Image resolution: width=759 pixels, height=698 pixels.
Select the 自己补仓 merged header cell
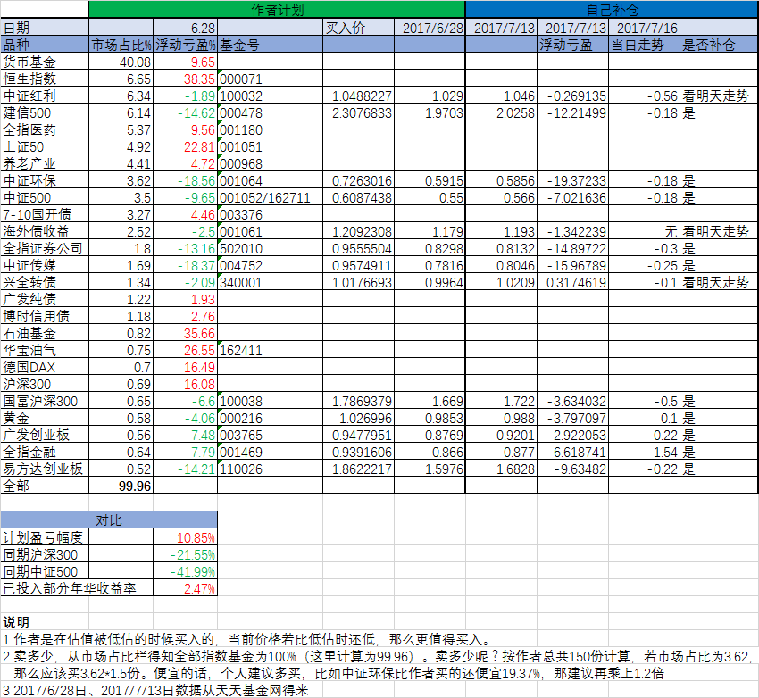[x=612, y=10]
